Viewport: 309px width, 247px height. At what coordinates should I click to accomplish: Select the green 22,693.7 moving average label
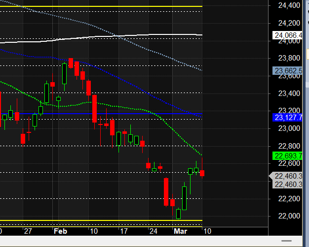[x=288, y=156]
